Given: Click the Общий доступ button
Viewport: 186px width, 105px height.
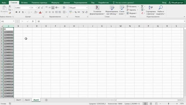Looking at the screenshot, I should click(176, 3).
